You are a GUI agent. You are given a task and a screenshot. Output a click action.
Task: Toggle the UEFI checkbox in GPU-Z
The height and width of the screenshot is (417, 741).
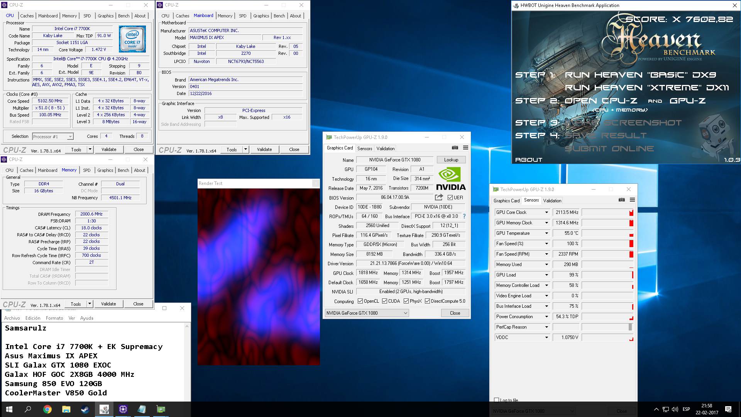pos(450,197)
